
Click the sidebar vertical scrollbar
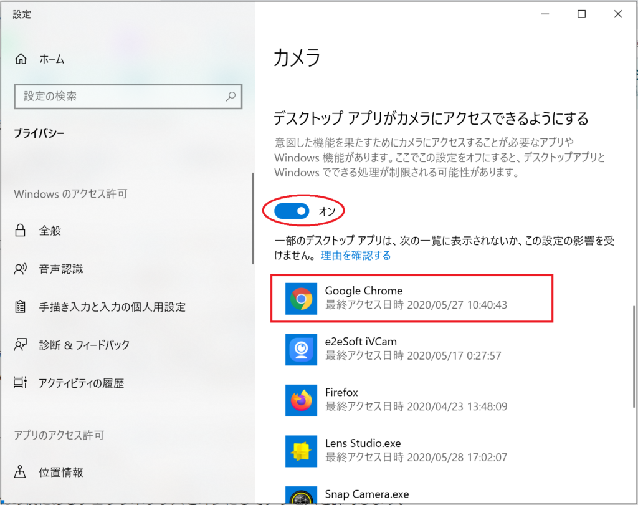click(253, 219)
